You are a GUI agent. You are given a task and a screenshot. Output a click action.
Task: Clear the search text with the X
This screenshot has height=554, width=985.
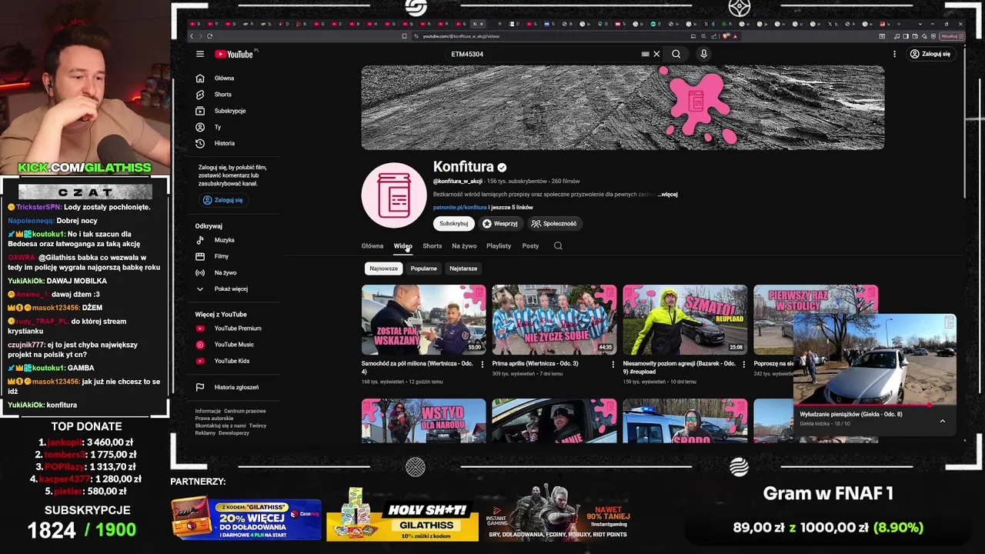tap(656, 54)
